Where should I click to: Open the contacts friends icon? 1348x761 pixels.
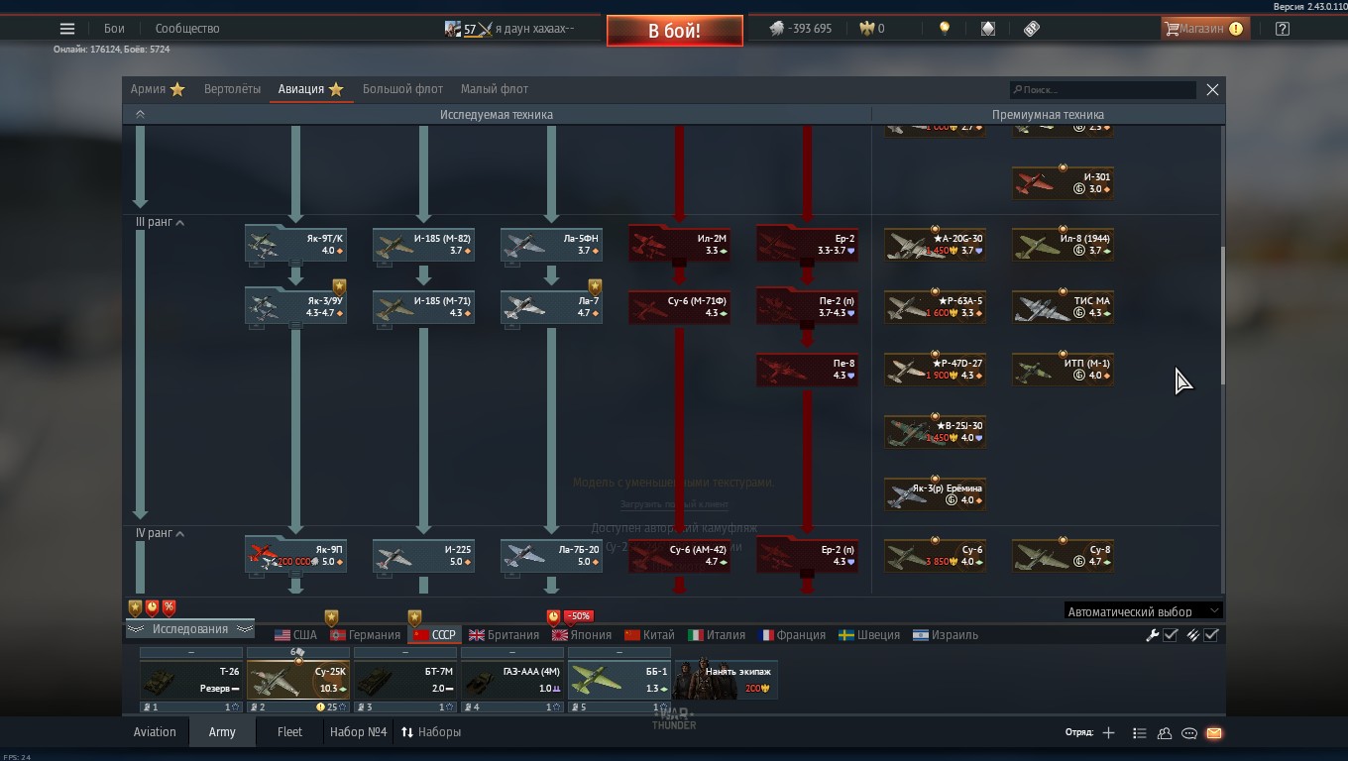click(1165, 733)
